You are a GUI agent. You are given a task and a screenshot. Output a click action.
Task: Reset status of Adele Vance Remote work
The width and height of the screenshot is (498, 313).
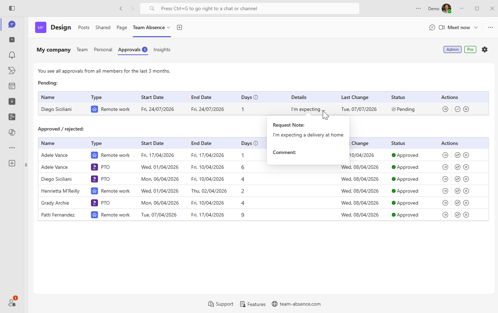coord(458,155)
